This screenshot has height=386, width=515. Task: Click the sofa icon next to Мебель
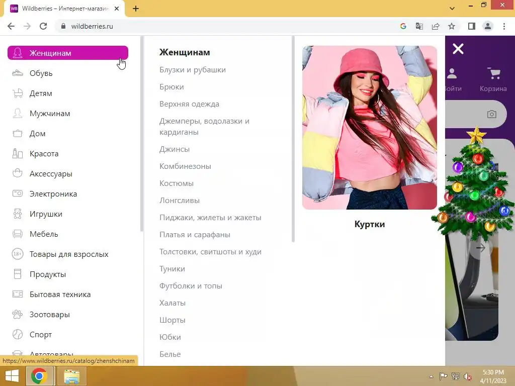point(18,234)
